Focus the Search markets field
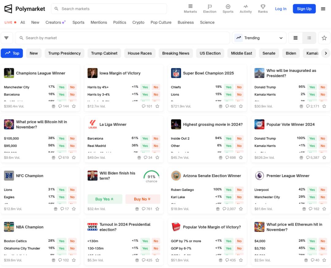 [x=109, y=9]
